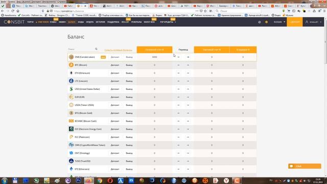Reload the page with the browser refresh icon
This screenshot has height=184, width=327.
[13, 11]
